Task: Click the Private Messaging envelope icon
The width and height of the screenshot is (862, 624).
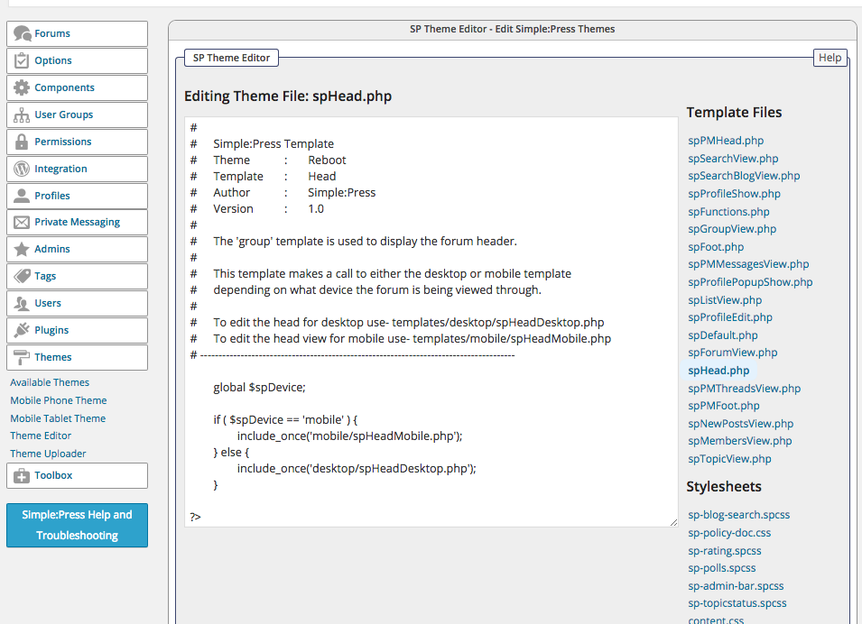Action: tap(22, 222)
